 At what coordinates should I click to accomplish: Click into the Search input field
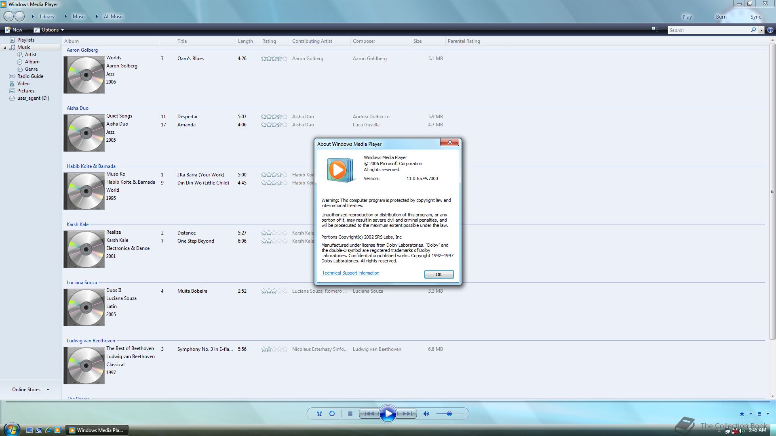point(709,30)
